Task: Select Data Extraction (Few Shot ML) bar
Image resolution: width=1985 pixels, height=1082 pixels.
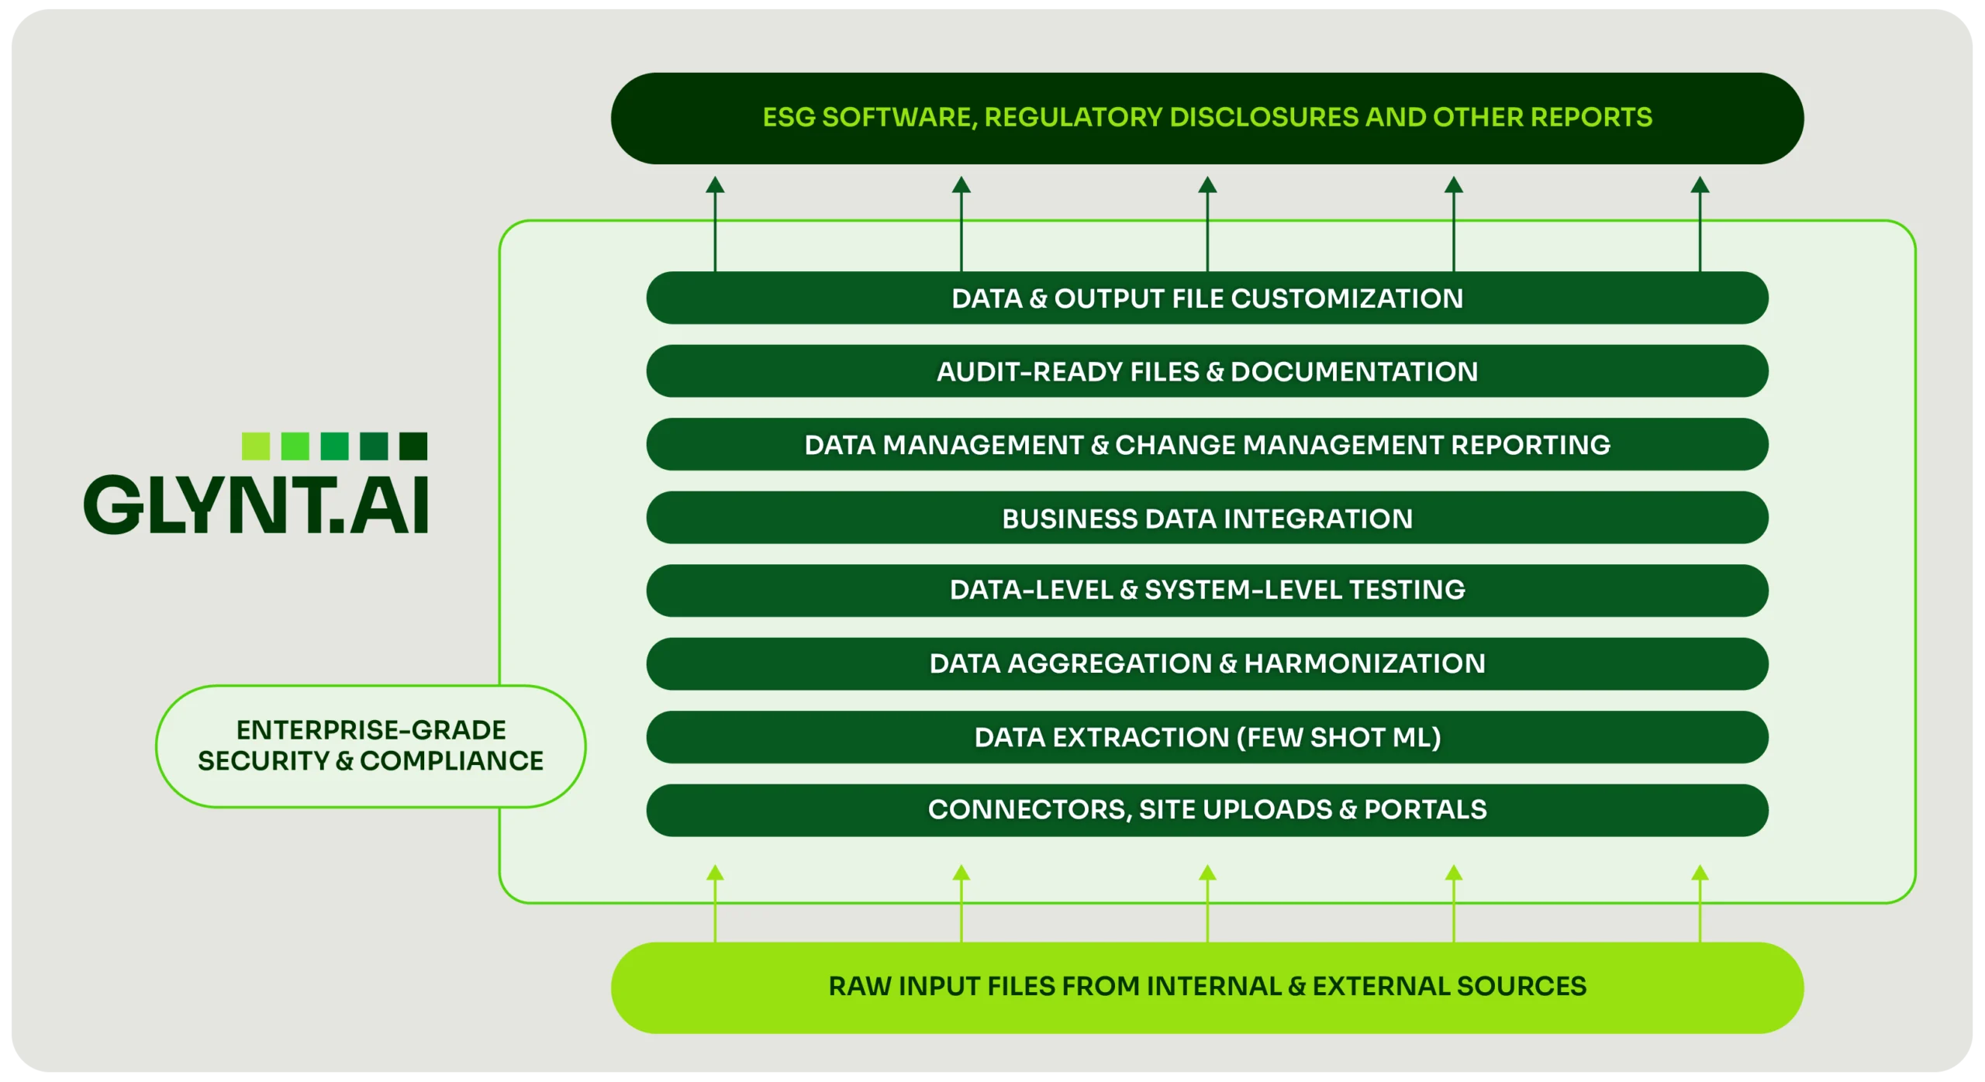Action: tap(1207, 737)
